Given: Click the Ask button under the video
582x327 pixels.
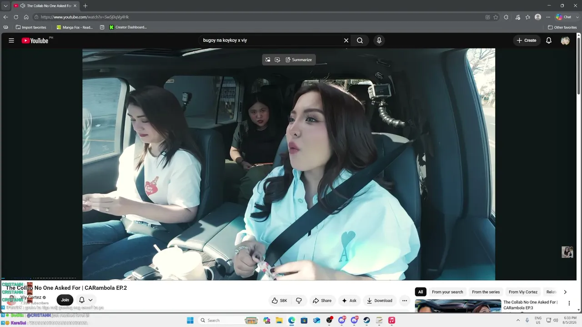Looking at the screenshot, I should click(349, 301).
